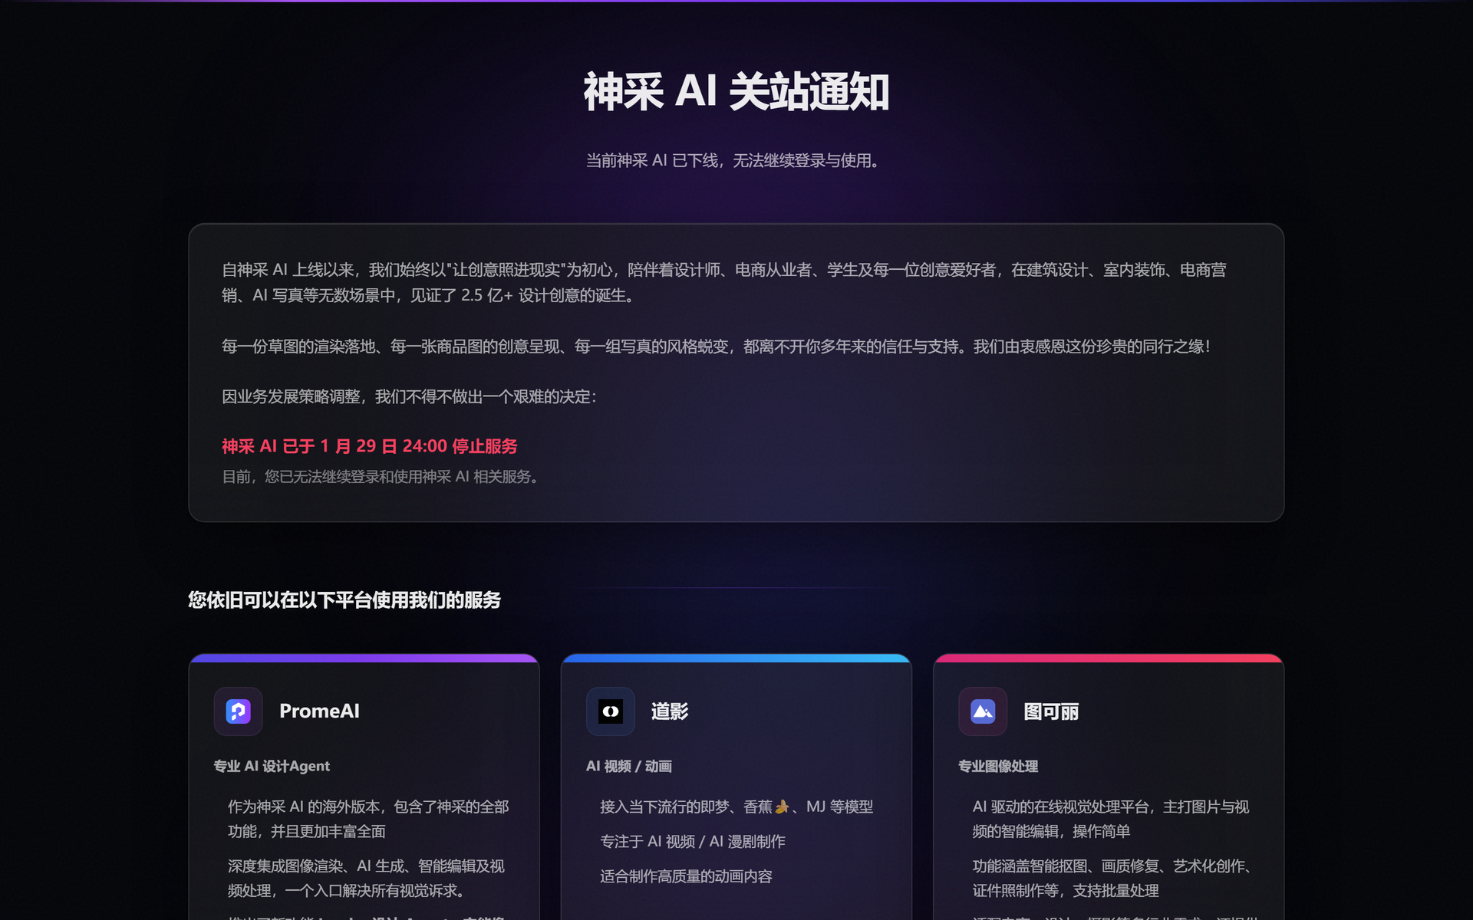Image resolution: width=1473 pixels, height=920 pixels.
Task: Click the 您依旧可以在以下平台使用我们的服务 heading
Action: [x=344, y=600]
